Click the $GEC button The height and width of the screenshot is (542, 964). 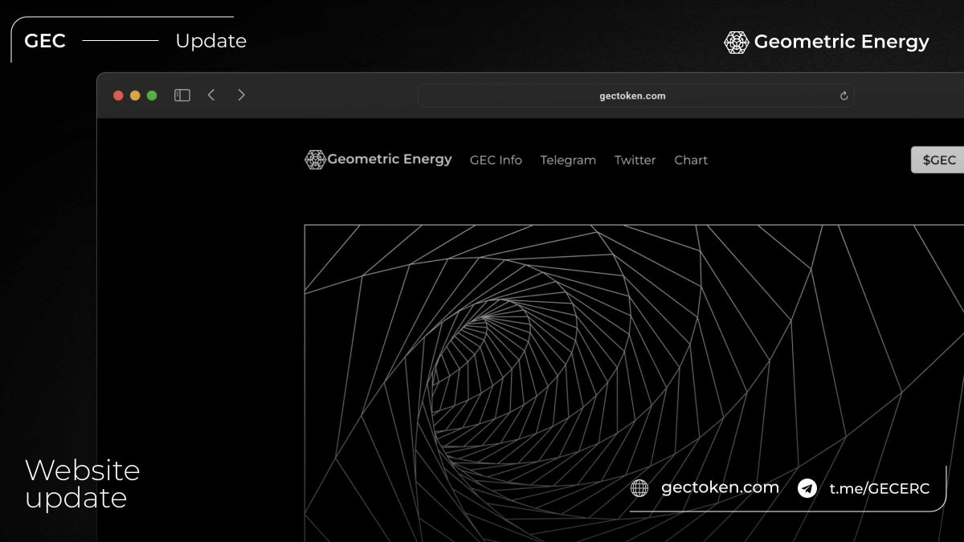coord(938,160)
